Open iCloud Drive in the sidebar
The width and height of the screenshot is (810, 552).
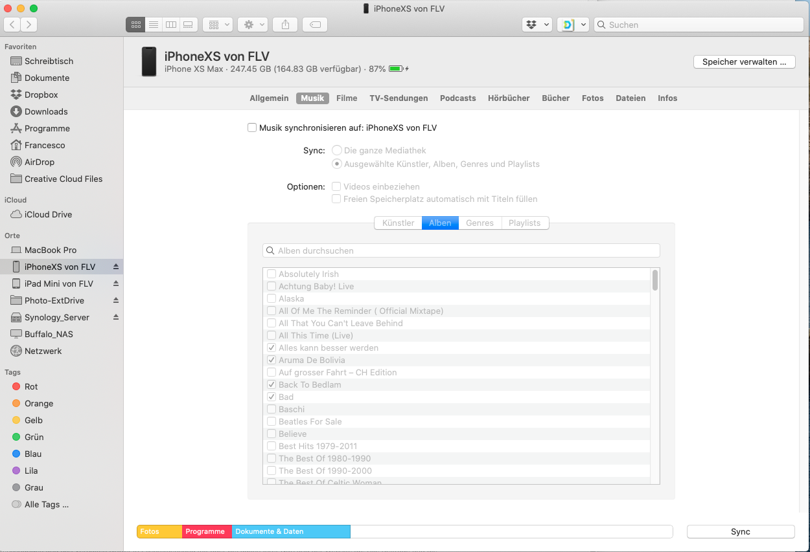point(48,214)
